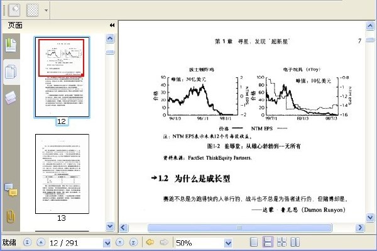Select page 13 thumbnail
Image resolution: width=377 pixels, height=251 pixels.
[x=62, y=174]
